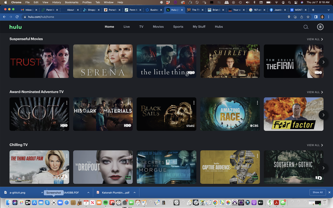The height and width of the screenshot is (208, 333).
Task: Open the Bookmarks menu
Action: (x=72, y=2)
